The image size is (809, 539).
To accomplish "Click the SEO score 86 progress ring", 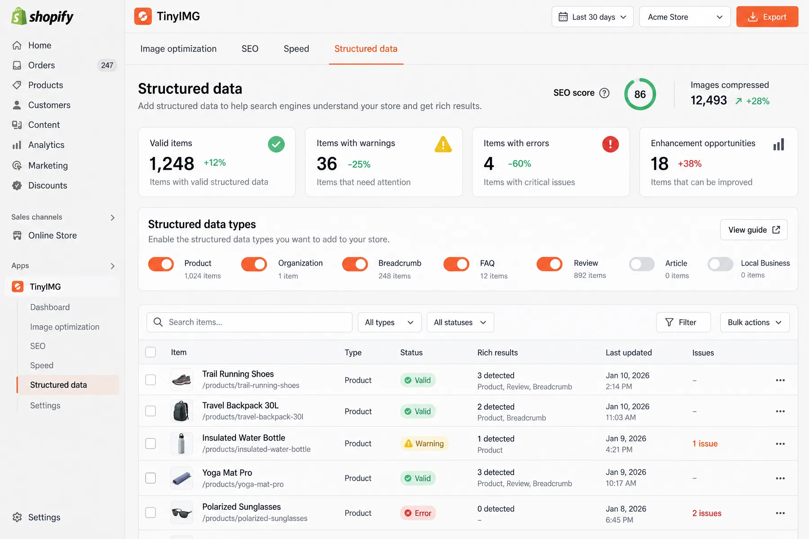I will pyautogui.click(x=640, y=94).
